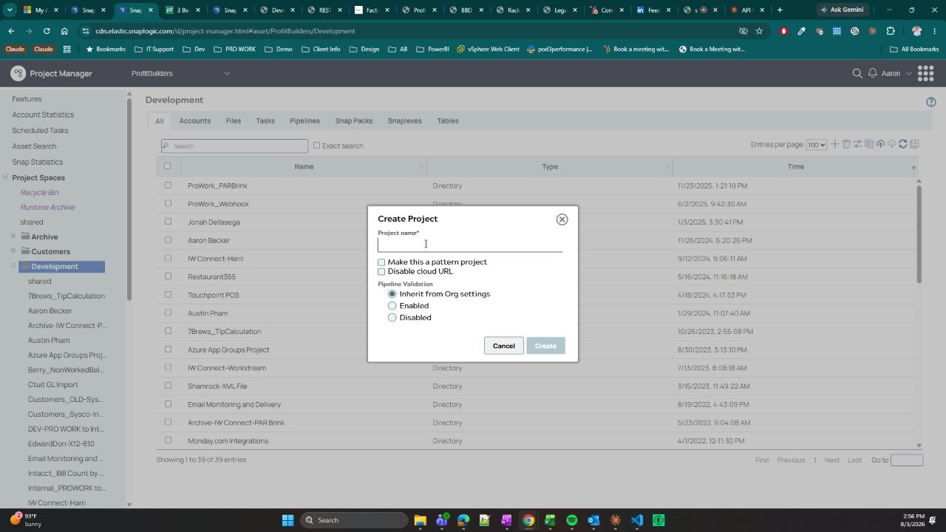
Task: Click the help question mark icon
Action: click(931, 102)
